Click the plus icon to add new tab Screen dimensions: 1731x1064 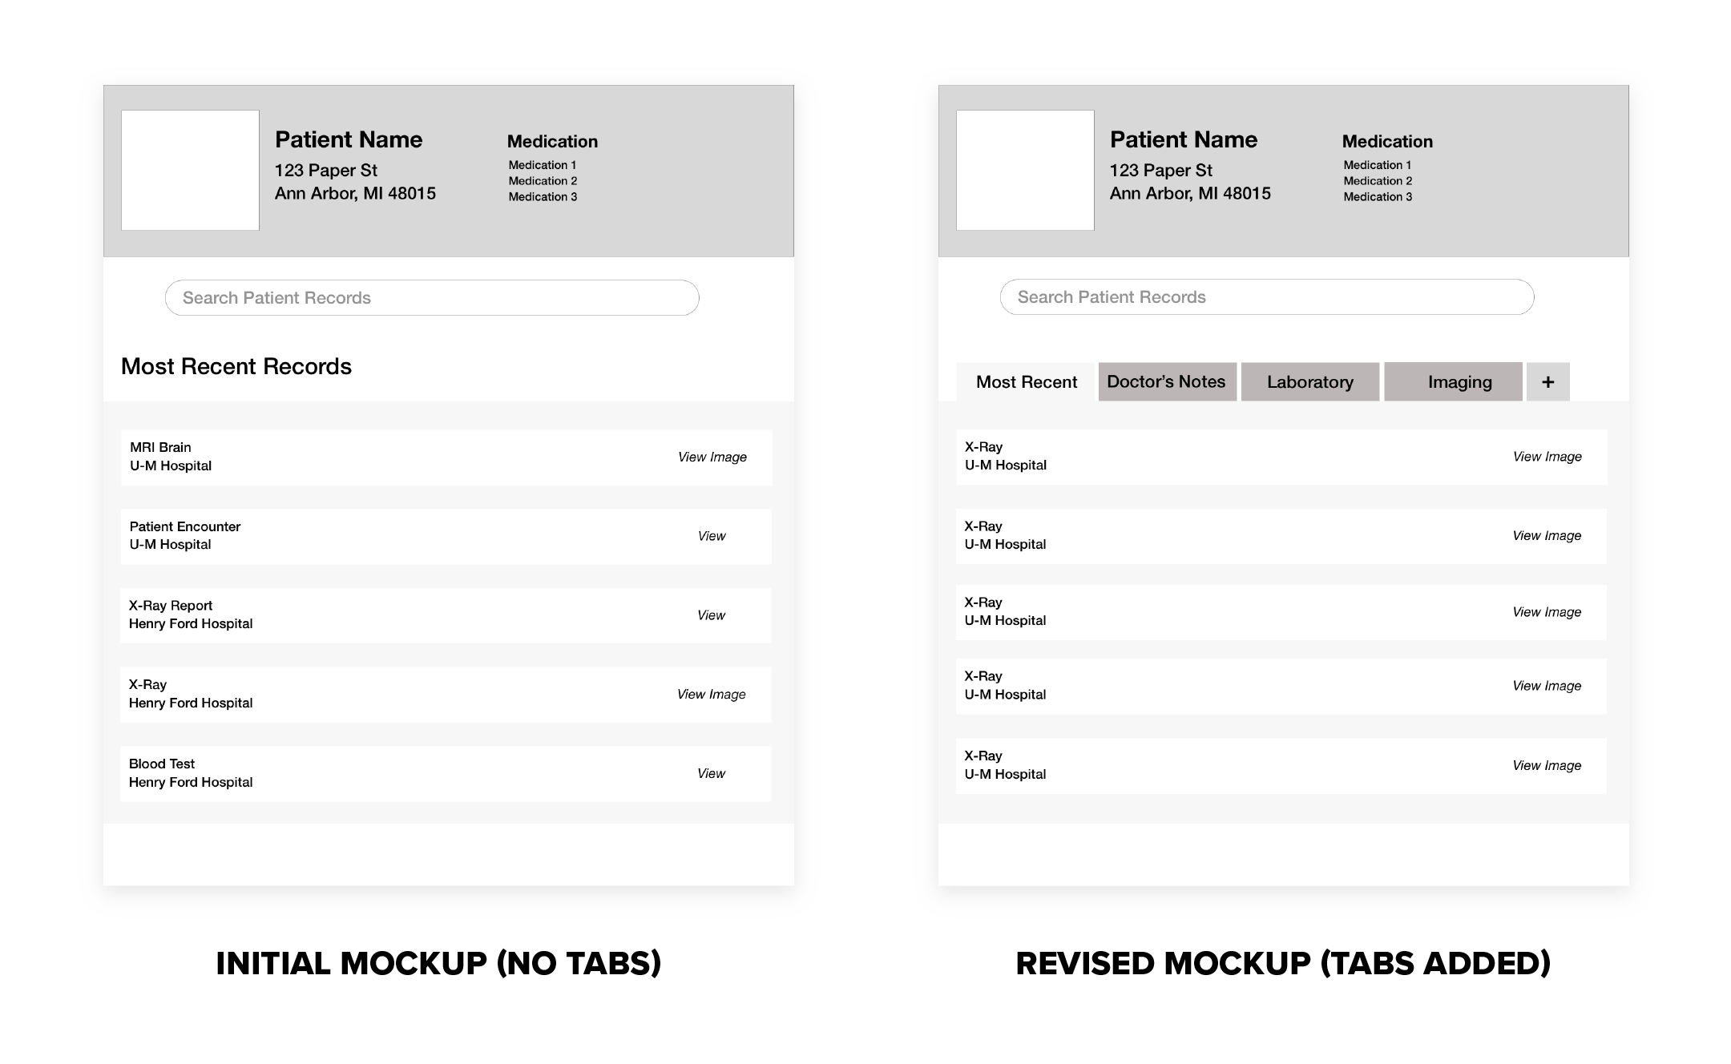click(x=1548, y=382)
